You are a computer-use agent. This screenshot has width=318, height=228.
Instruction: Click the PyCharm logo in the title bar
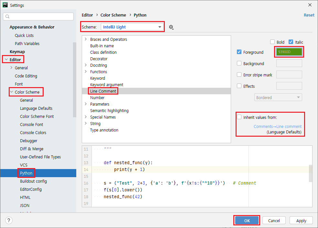click(x=5, y=5)
